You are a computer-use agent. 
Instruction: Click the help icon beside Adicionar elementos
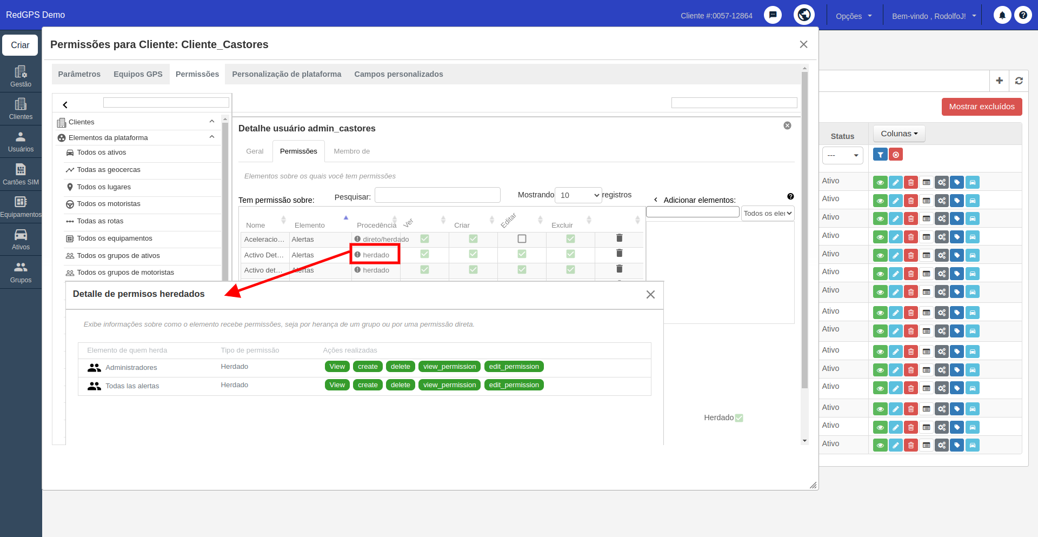click(790, 196)
